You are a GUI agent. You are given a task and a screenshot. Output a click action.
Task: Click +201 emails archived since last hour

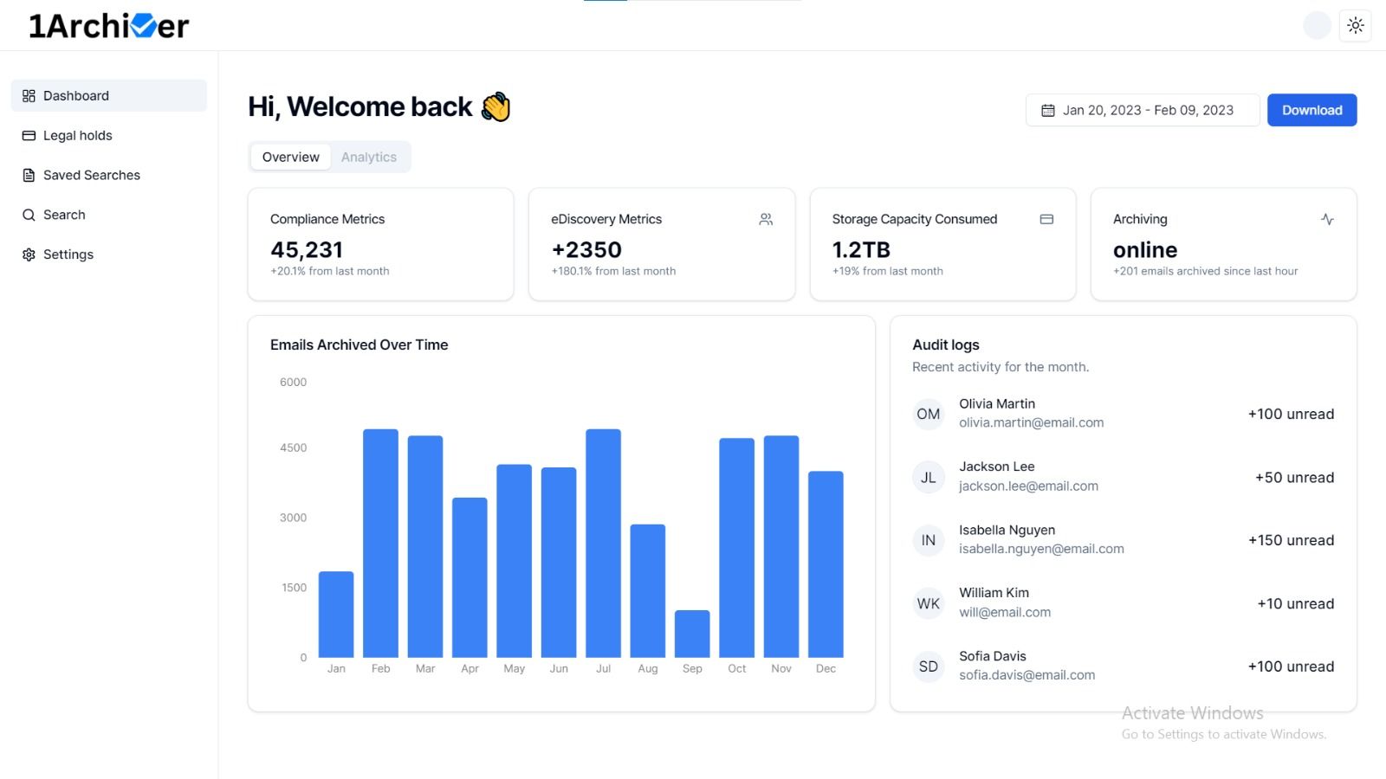1205,271
